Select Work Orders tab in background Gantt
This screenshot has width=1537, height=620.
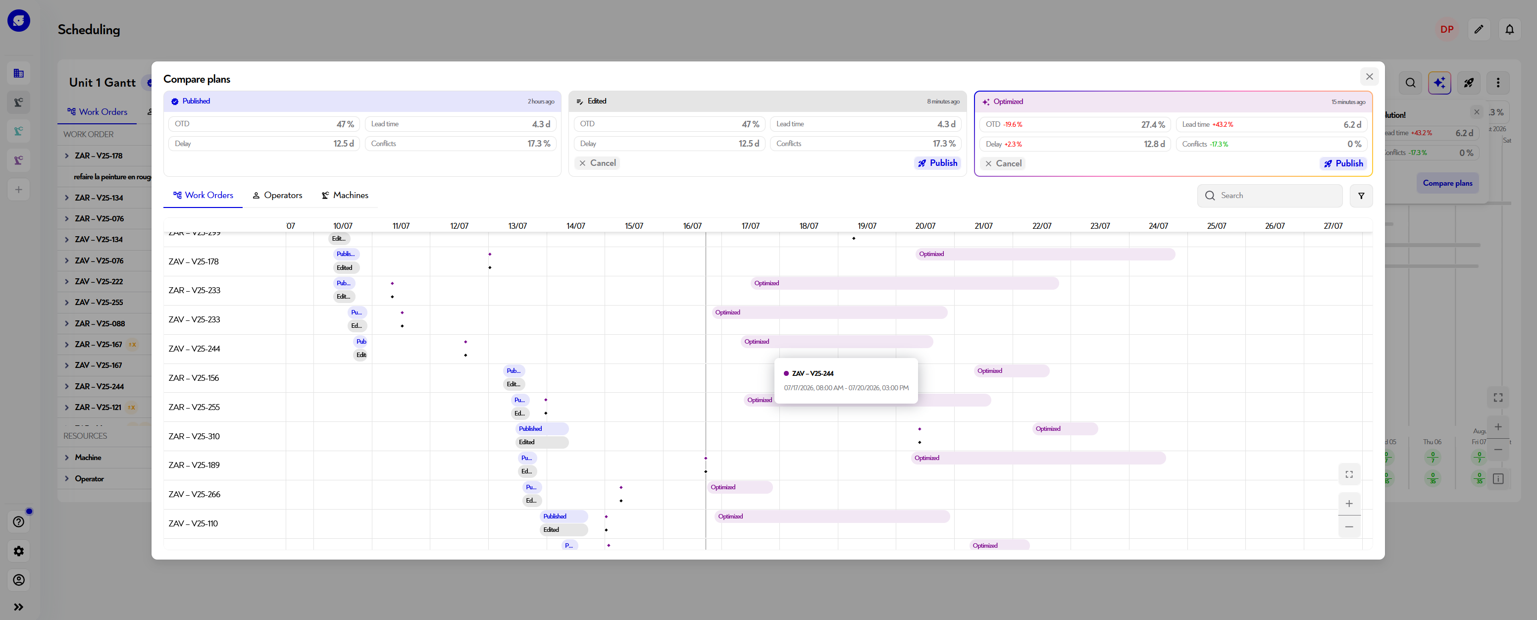(97, 112)
